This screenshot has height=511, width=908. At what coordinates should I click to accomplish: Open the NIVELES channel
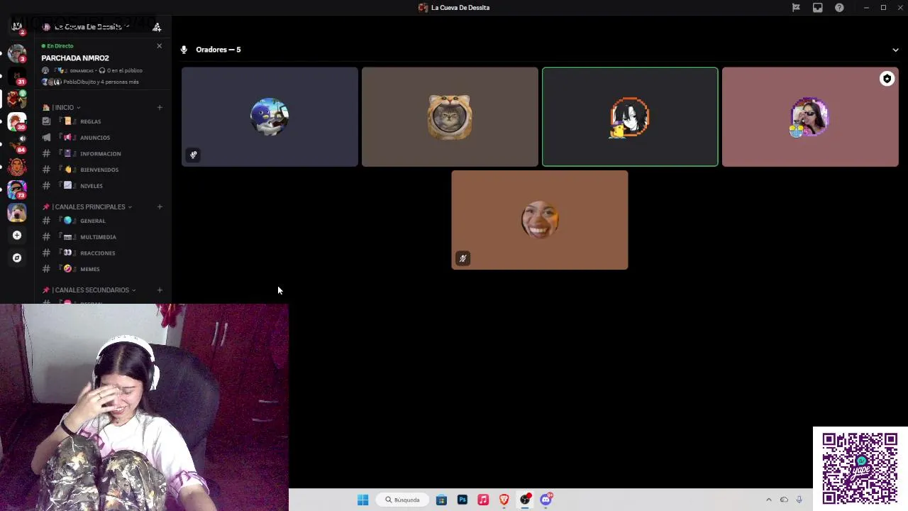pyautogui.click(x=103, y=185)
